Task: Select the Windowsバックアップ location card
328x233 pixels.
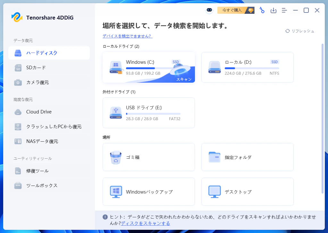Action: [x=149, y=192]
